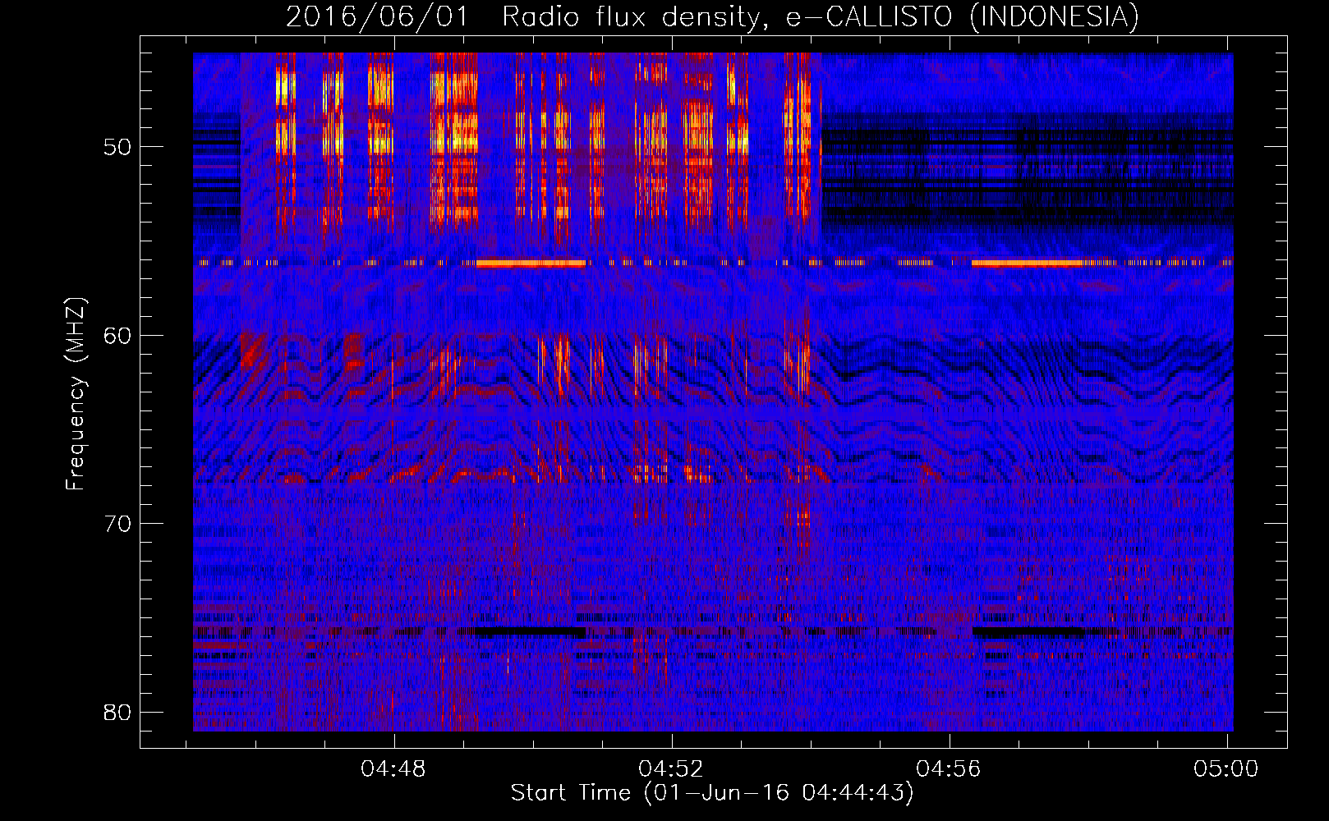Viewport: 1329px width, 821px height.
Task: Click the 50 frequency tick label
Action: coord(117,148)
